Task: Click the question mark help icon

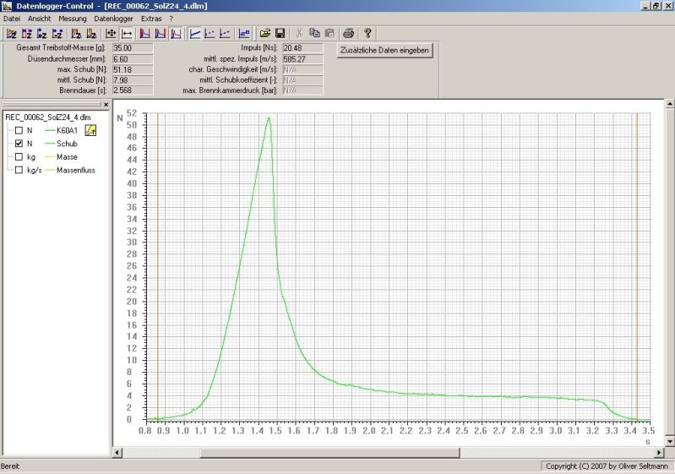Action: pyautogui.click(x=367, y=34)
